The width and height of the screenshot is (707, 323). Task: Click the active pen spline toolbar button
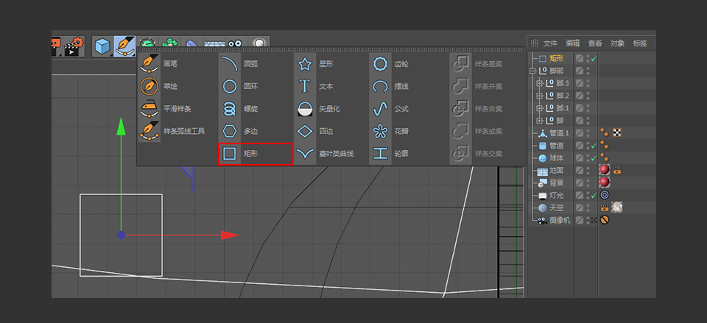tap(124, 46)
